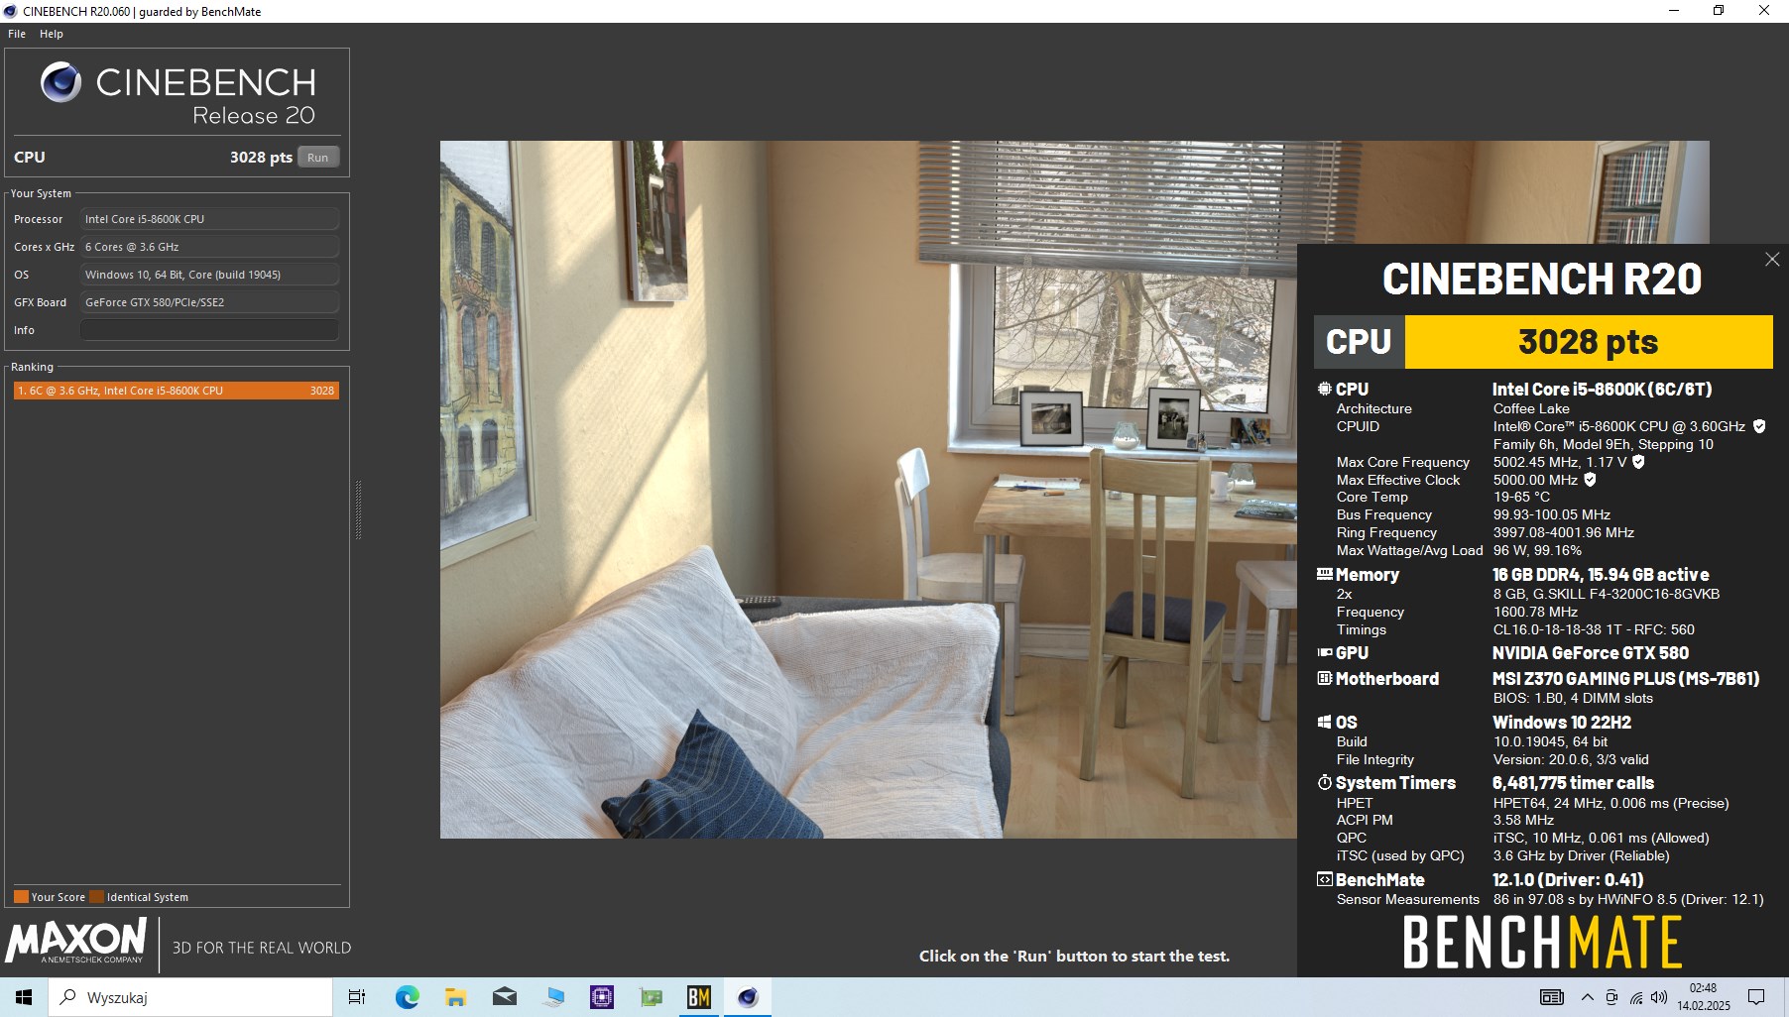Click the Run button next to CPU score

coord(317,158)
